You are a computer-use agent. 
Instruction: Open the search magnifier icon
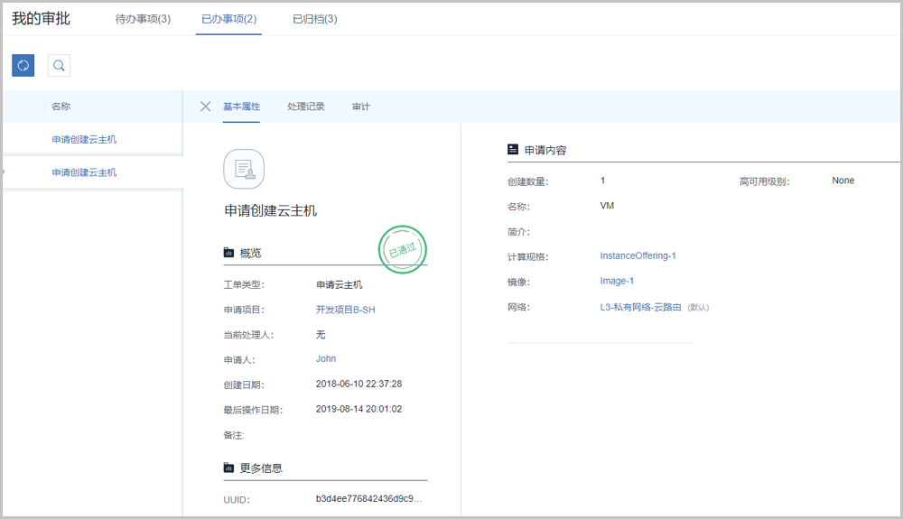coord(59,65)
